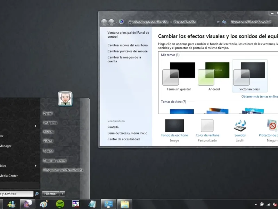
Task: Select the third Aero theme thumbnail
Action: (253, 111)
